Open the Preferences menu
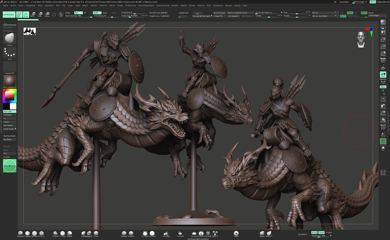 pos(131,6)
